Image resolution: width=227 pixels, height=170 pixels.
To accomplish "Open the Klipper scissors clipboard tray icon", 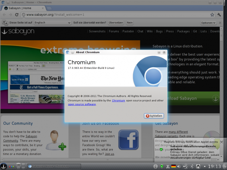I will pos(168,167).
